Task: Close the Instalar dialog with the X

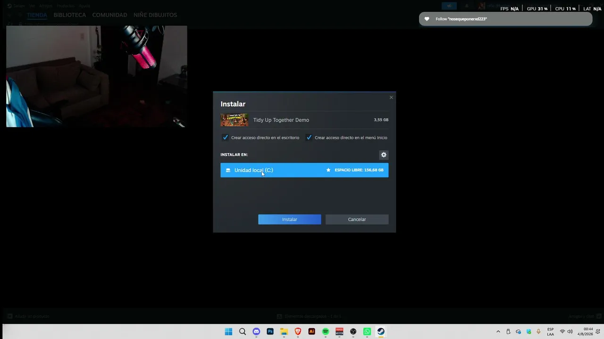Action: 391,97
